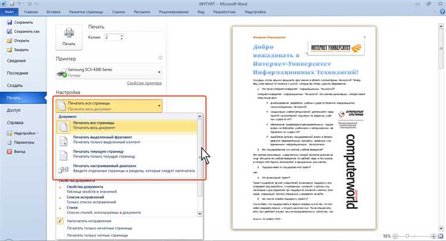Screen dimensions: 446x241
Task: Click the large Print printer icon button
Action: coord(69,37)
